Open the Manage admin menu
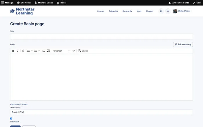The width and height of the screenshot is (203, 127). click(7, 3)
